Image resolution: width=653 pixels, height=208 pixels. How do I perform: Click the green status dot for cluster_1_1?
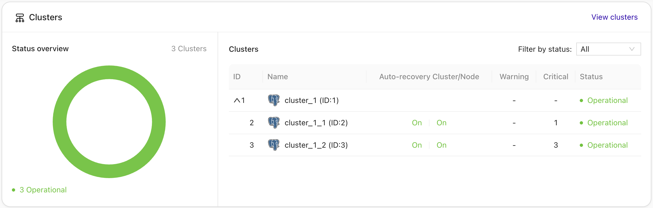coord(581,123)
